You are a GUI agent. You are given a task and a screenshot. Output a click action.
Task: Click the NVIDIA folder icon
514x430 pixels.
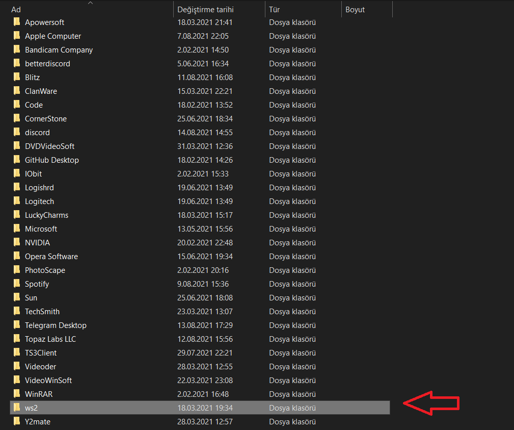[x=17, y=243]
